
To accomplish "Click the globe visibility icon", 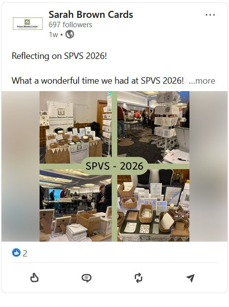I will 70,35.
